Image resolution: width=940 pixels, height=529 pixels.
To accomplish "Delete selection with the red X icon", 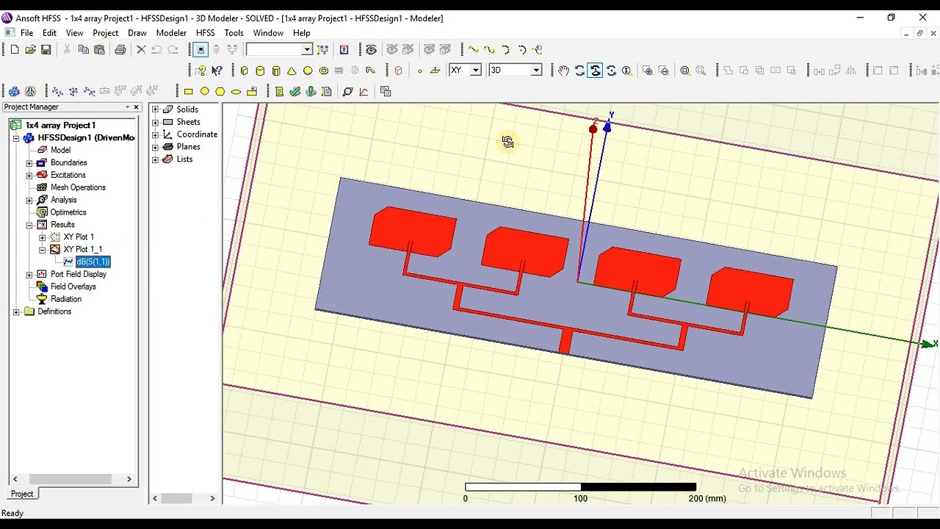I will click(141, 49).
